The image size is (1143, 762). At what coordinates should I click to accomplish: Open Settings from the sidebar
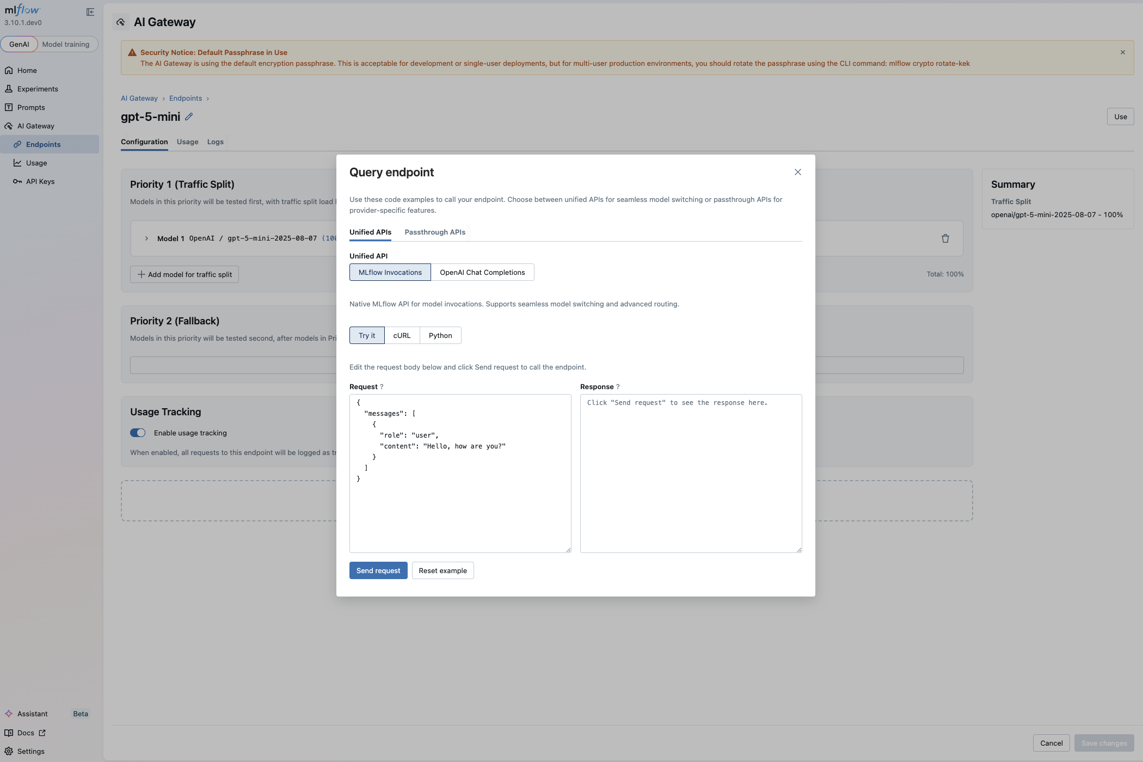31,751
